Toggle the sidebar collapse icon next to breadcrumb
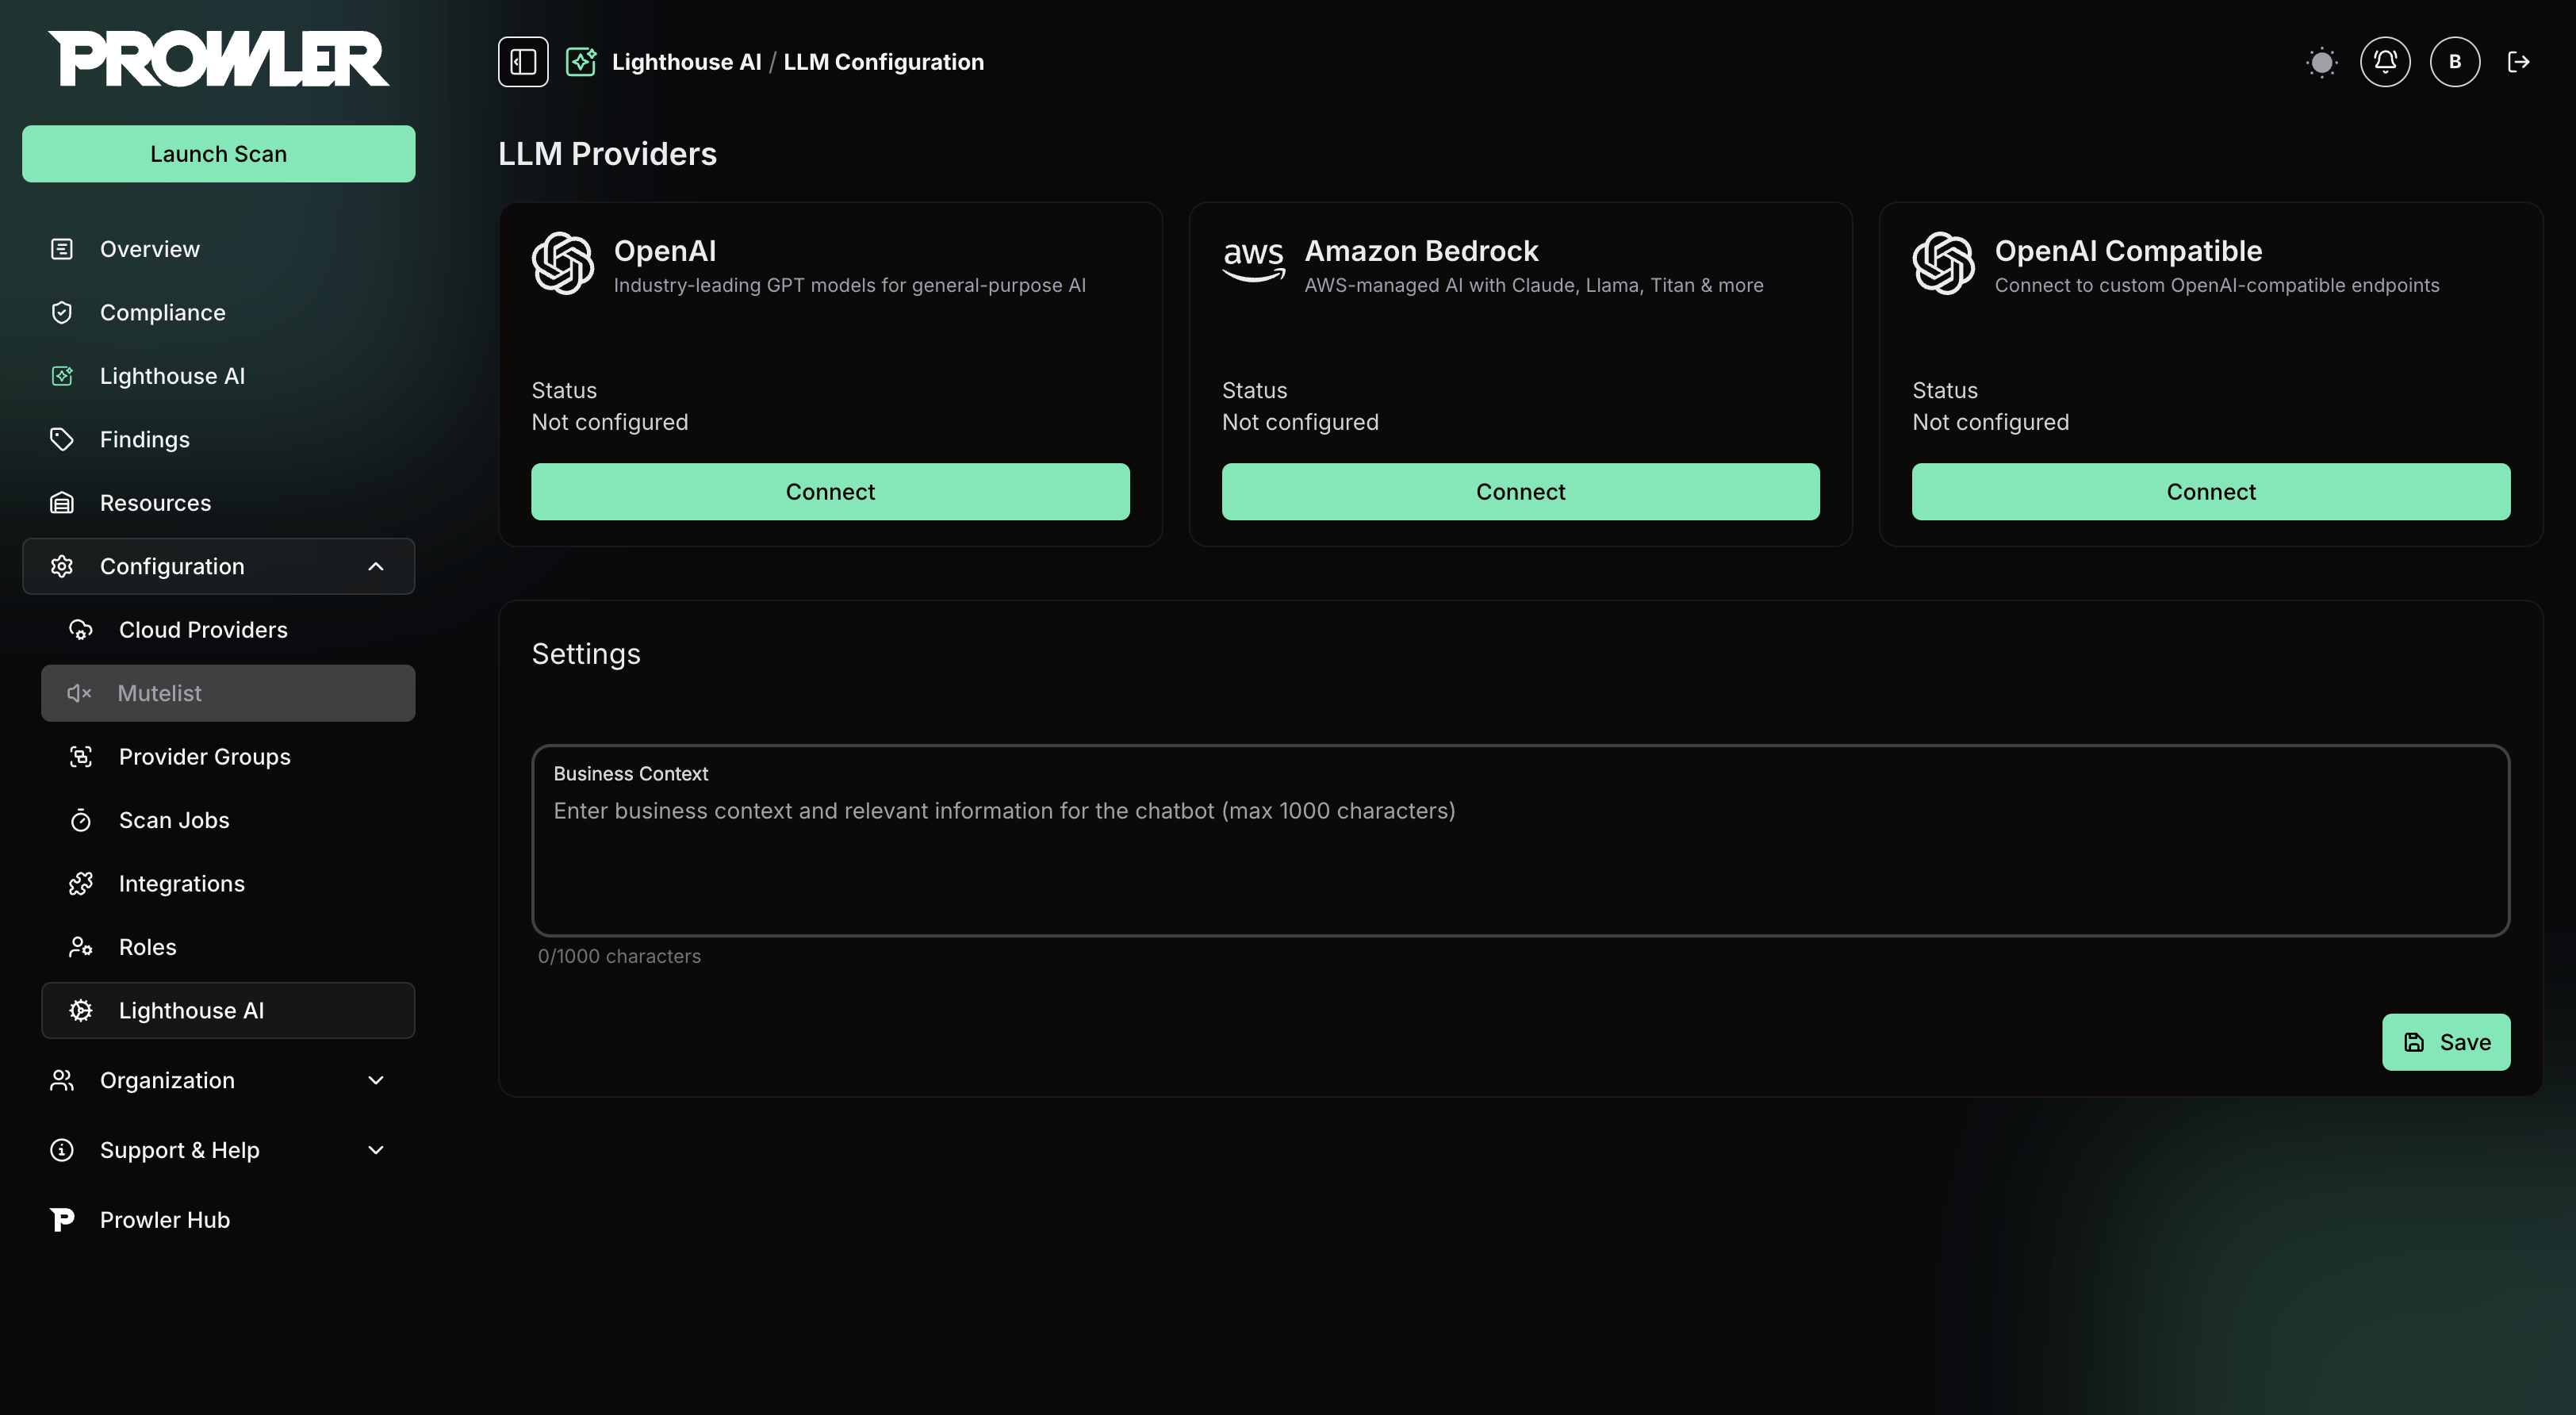The height and width of the screenshot is (1415, 2576). pos(523,61)
